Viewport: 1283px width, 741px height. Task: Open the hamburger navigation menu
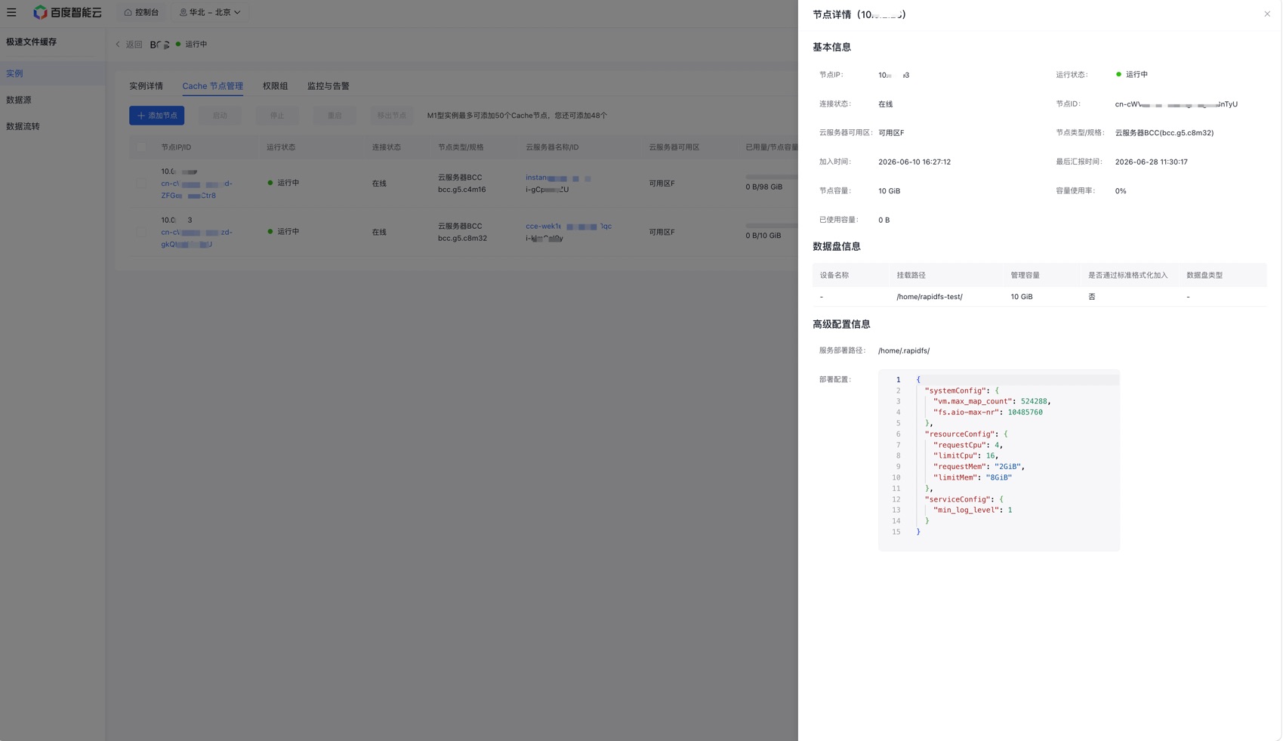coord(11,12)
